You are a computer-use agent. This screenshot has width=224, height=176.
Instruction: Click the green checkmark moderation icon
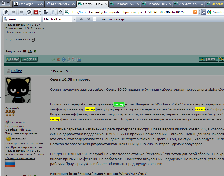[53, 60]
